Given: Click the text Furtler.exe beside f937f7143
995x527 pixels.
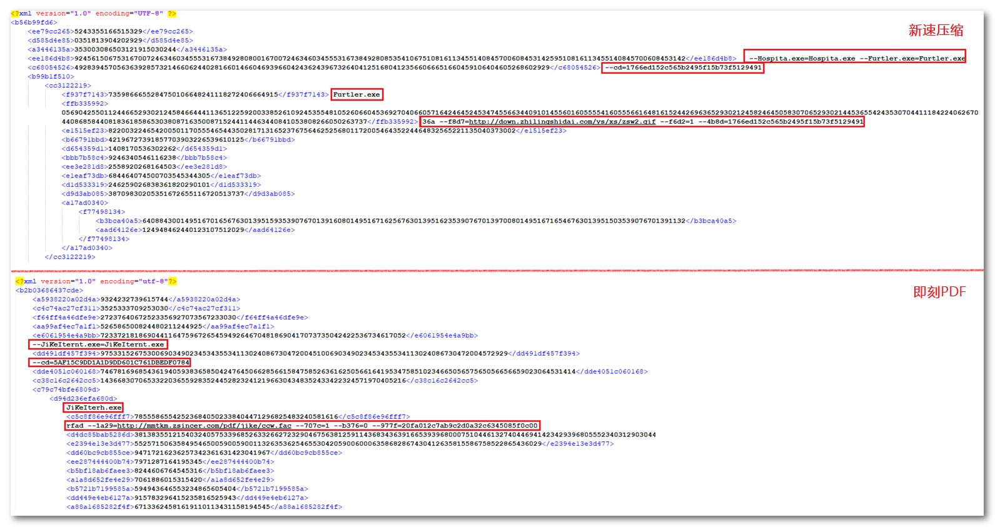Looking at the screenshot, I should point(356,94).
